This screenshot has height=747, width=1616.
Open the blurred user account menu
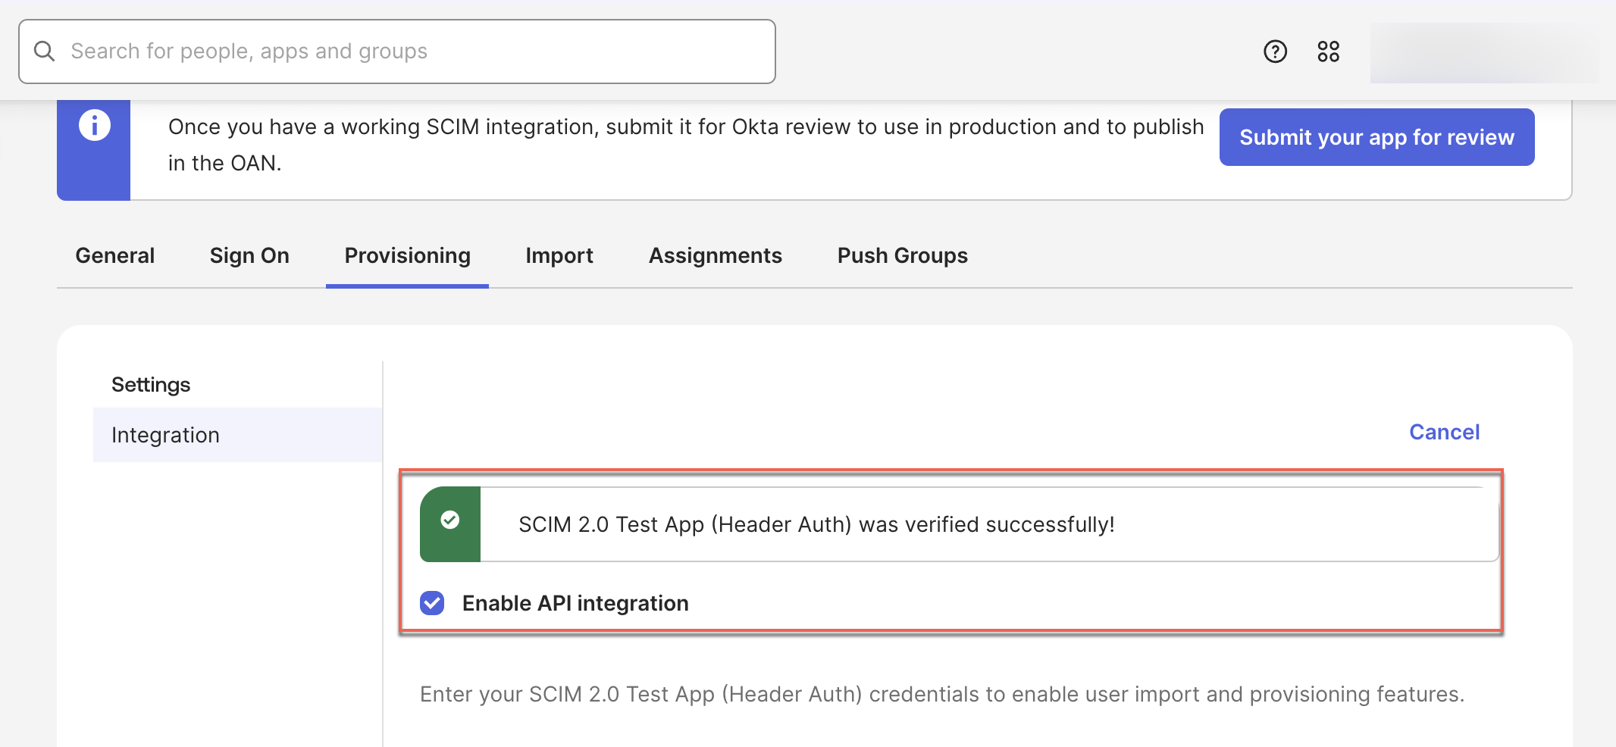[1483, 53]
